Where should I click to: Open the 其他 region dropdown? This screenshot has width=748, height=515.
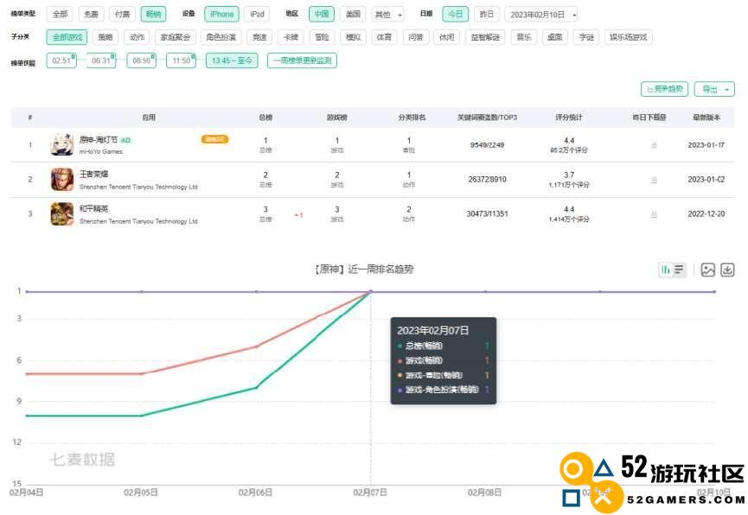[387, 15]
